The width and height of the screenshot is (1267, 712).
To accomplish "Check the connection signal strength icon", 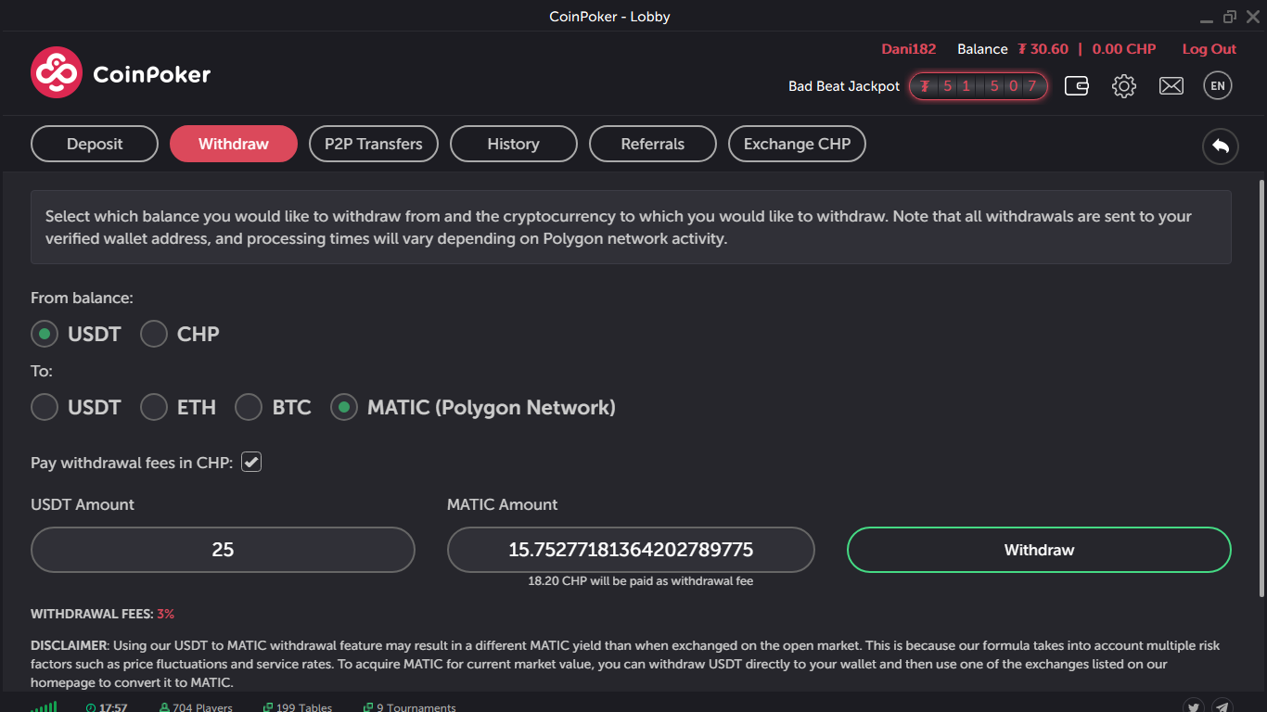I will tap(43, 706).
